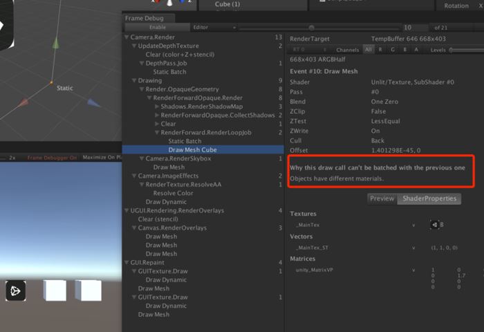
Task: Toggle the R channel button
Action: 380,50
